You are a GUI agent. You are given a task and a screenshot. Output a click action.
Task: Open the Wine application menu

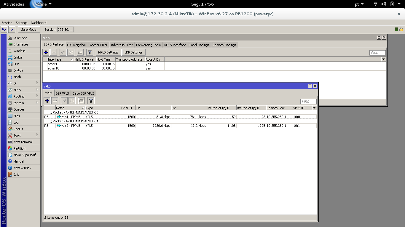point(41,4)
